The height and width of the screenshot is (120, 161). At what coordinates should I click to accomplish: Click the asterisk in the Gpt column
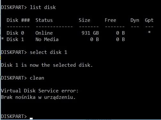(149, 32)
